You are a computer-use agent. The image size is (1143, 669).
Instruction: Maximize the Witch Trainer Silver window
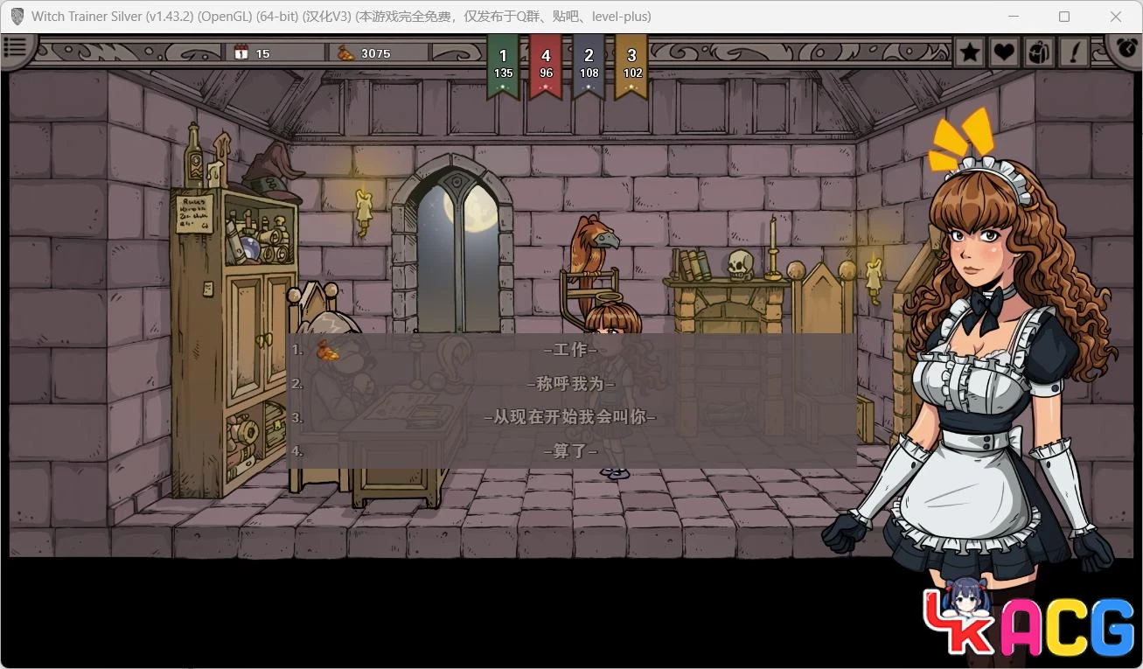[1064, 17]
